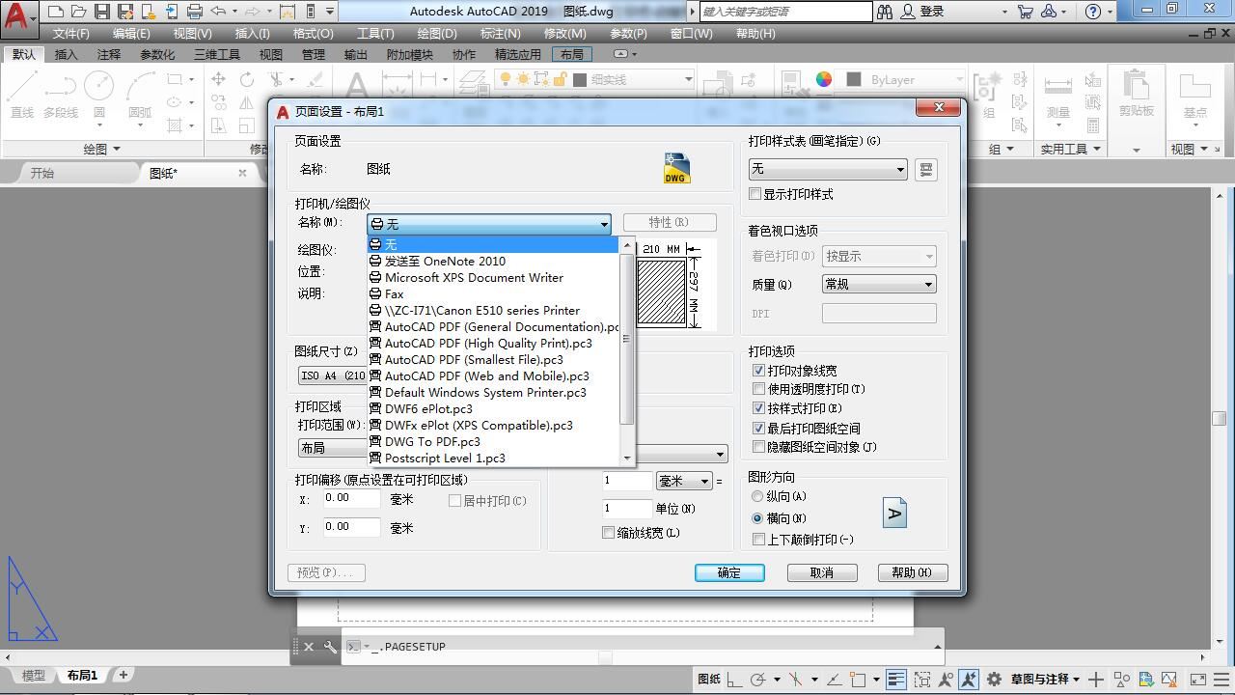Click the 确定 button
This screenshot has width=1235, height=695.
(729, 572)
